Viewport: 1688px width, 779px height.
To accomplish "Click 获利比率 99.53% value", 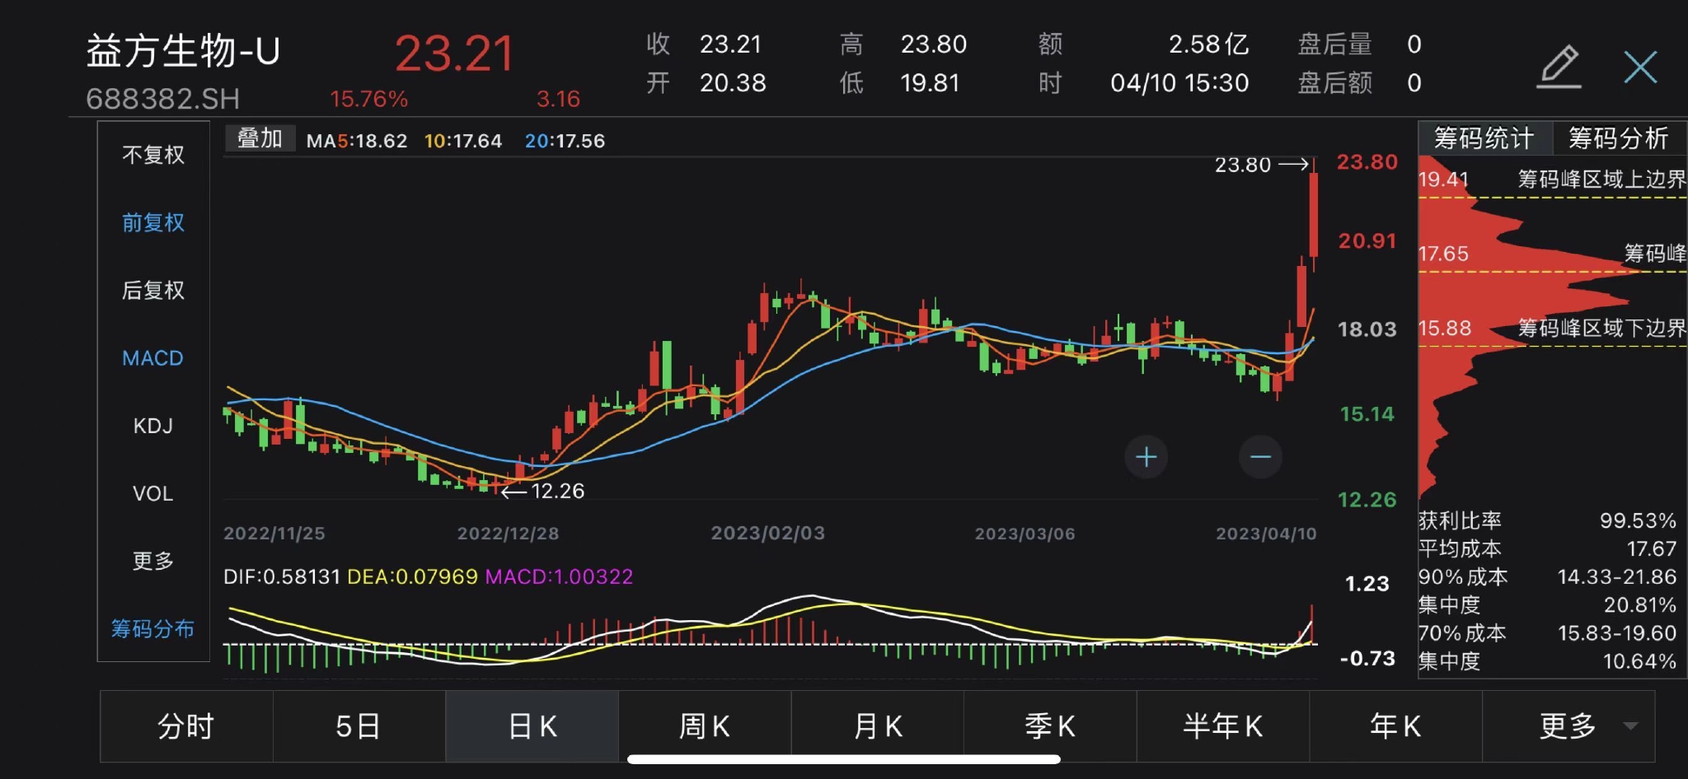I will (x=1638, y=520).
